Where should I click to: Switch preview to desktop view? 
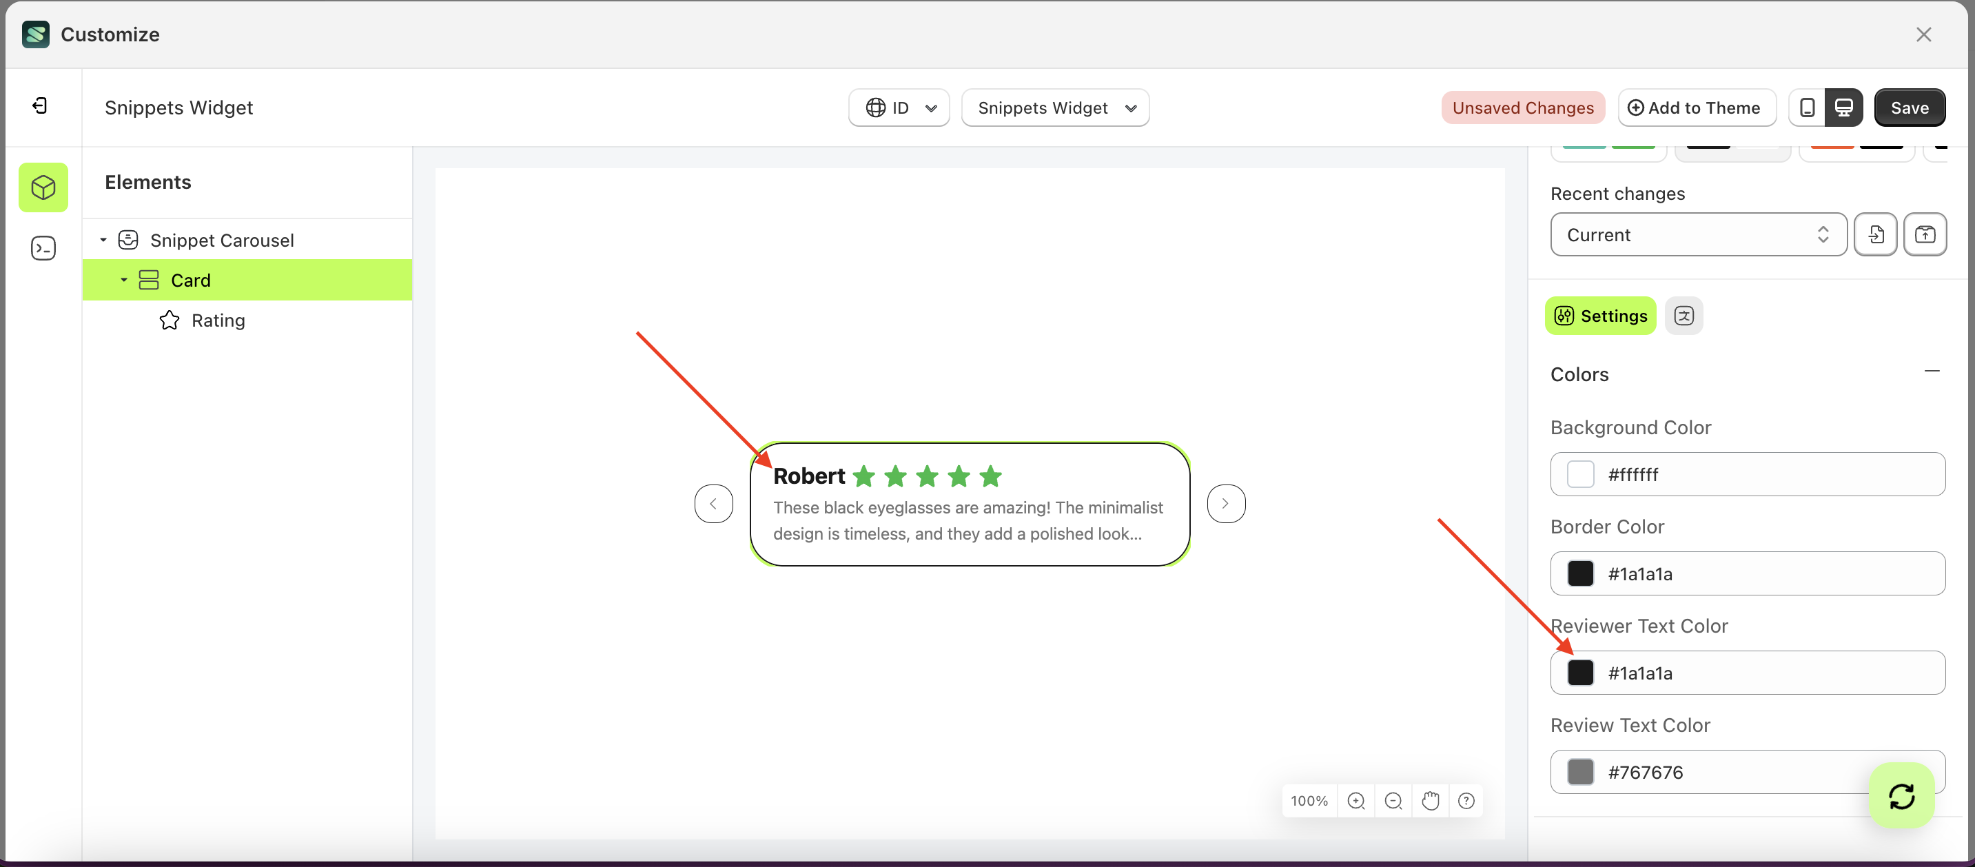(1843, 108)
